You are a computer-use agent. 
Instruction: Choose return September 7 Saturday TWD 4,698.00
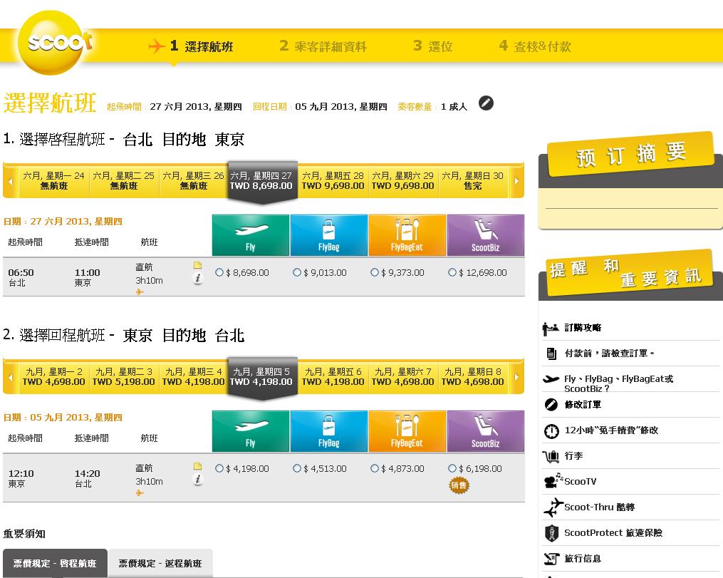pyautogui.click(x=402, y=377)
